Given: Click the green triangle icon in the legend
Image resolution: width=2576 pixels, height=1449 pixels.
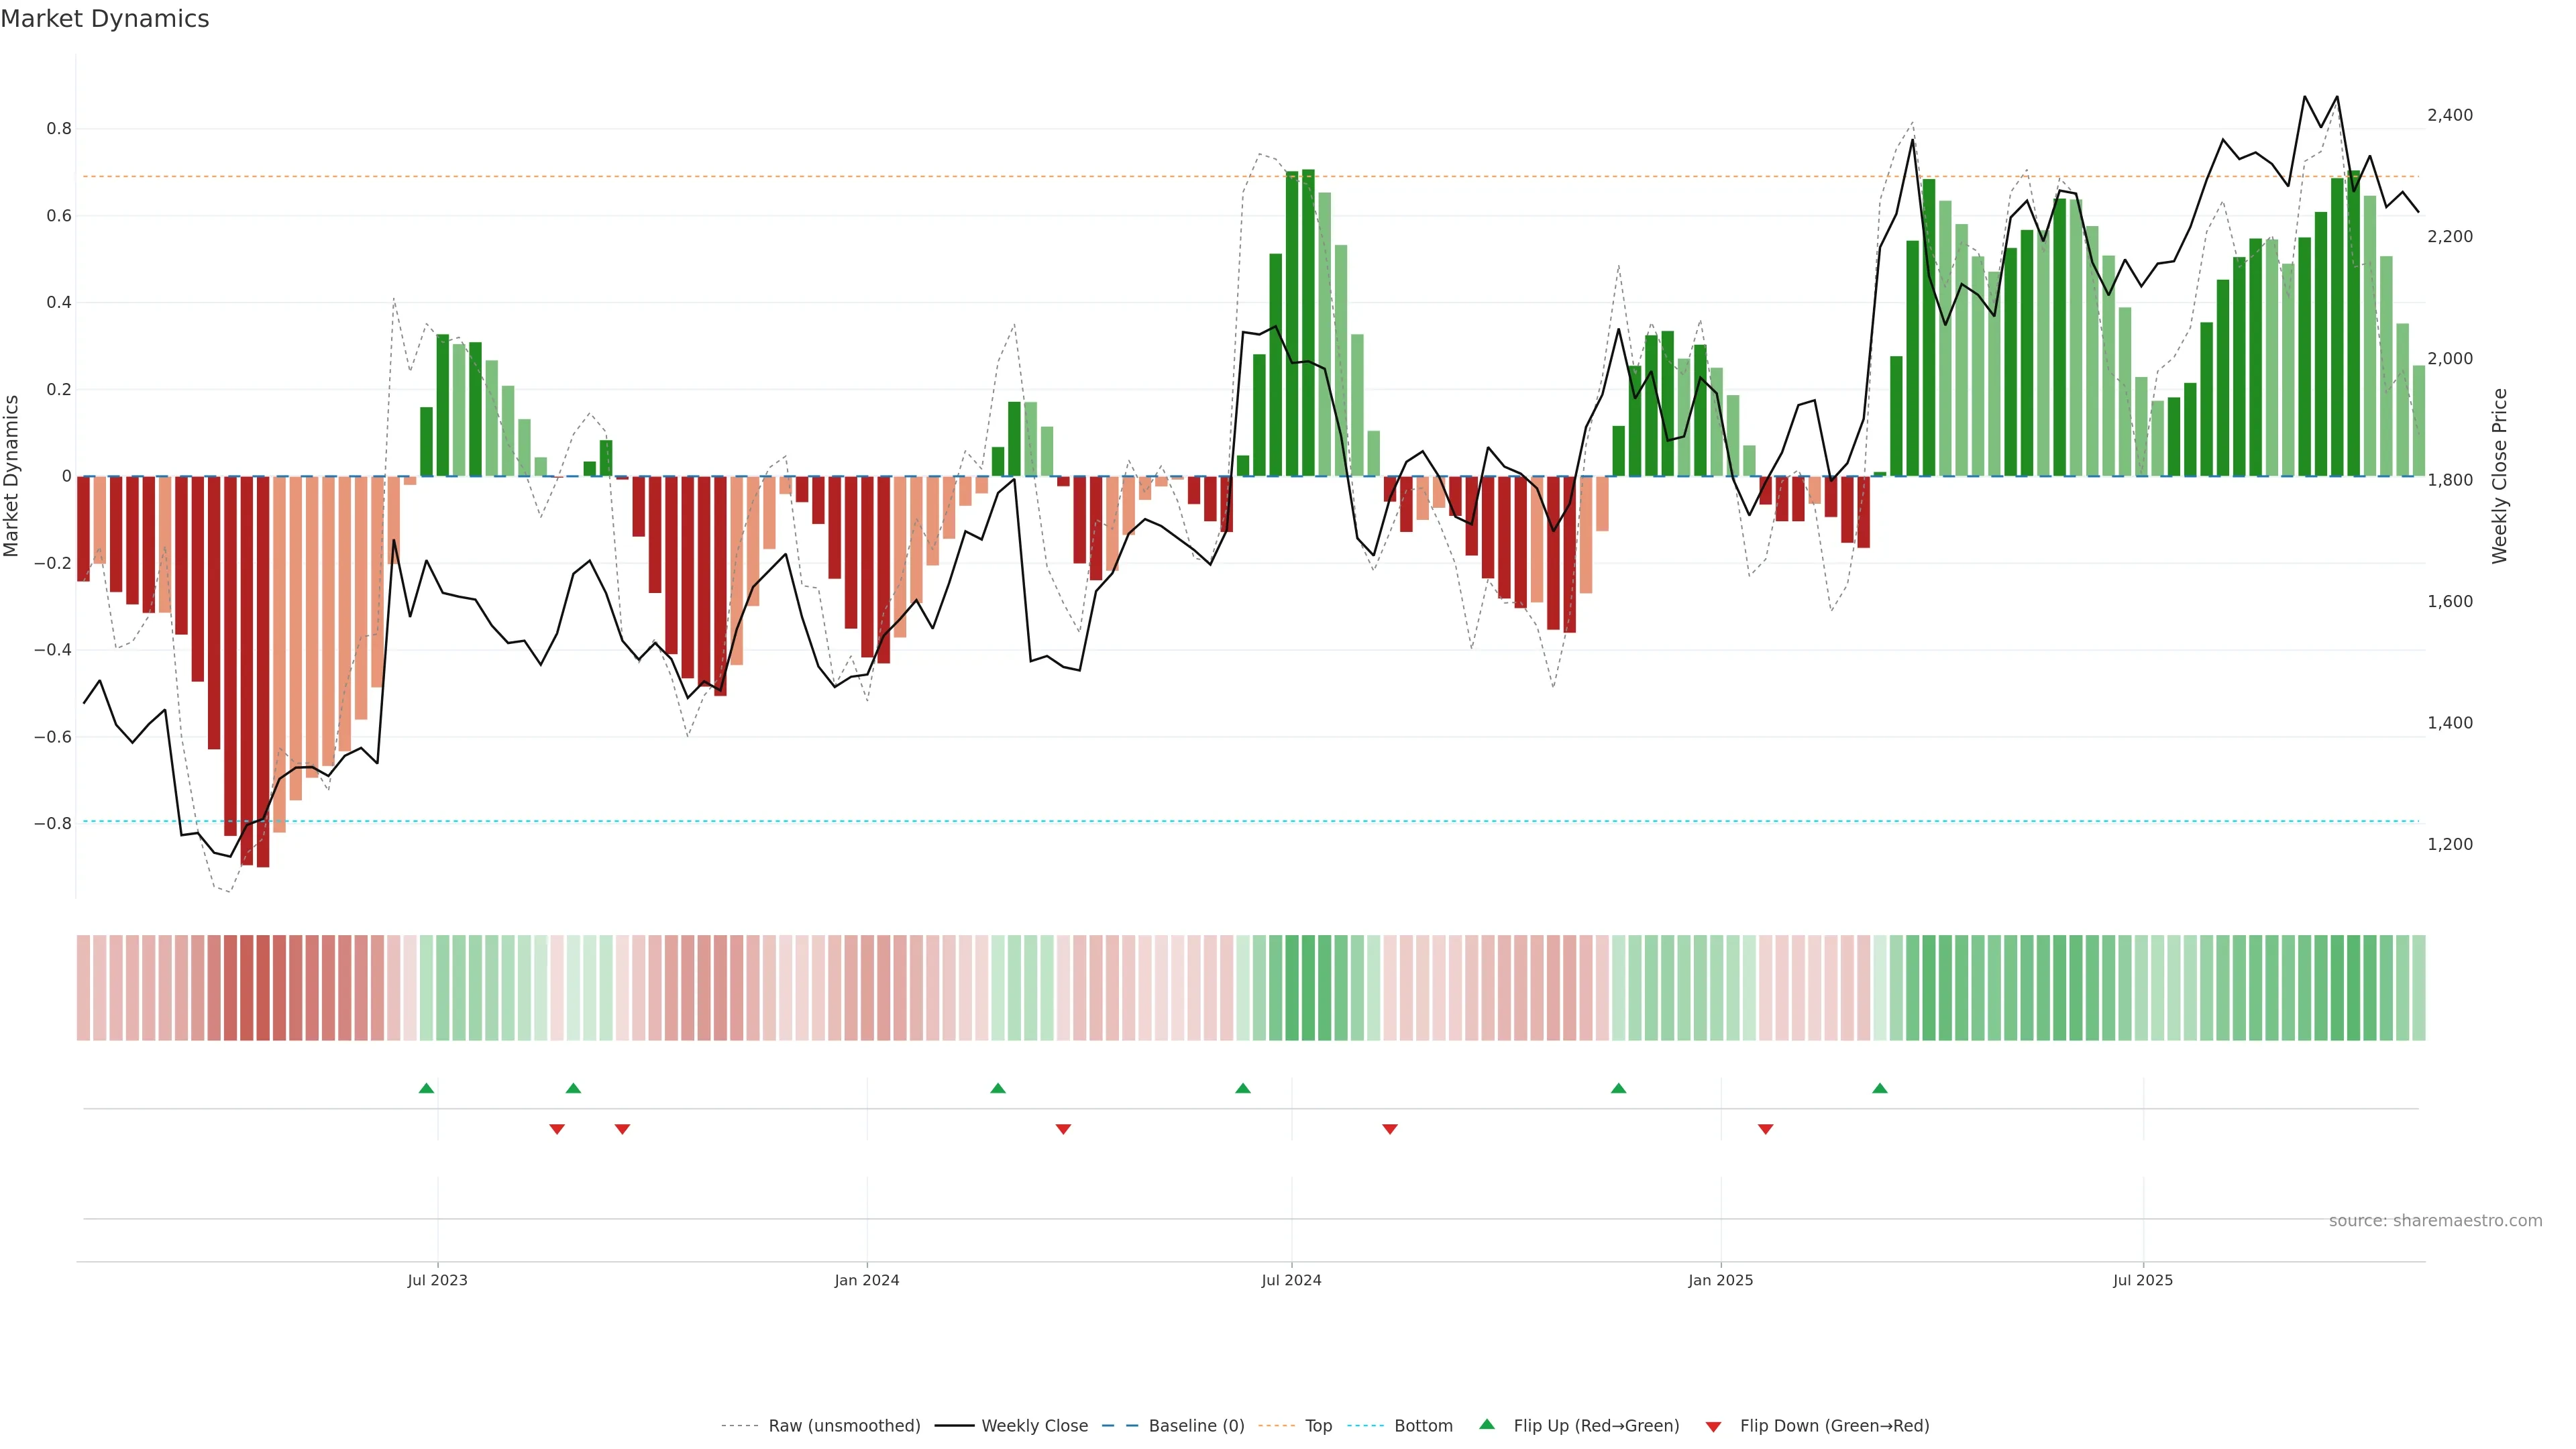Looking at the screenshot, I should [x=1487, y=1424].
